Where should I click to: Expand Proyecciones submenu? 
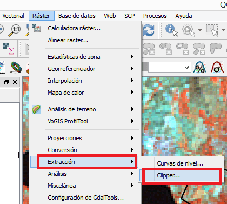click(85, 138)
